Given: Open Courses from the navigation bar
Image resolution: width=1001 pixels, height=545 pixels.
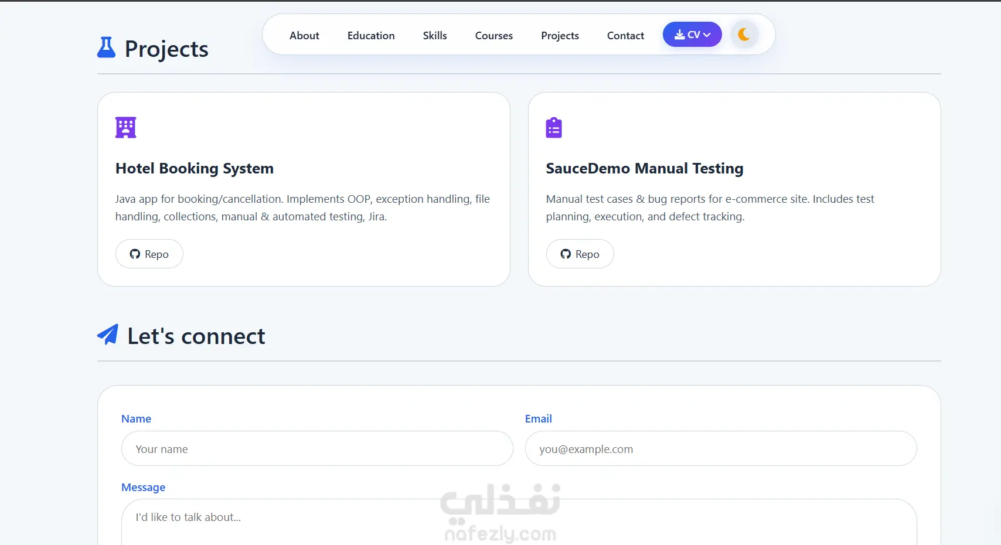Looking at the screenshot, I should click(x=494, y=36).
